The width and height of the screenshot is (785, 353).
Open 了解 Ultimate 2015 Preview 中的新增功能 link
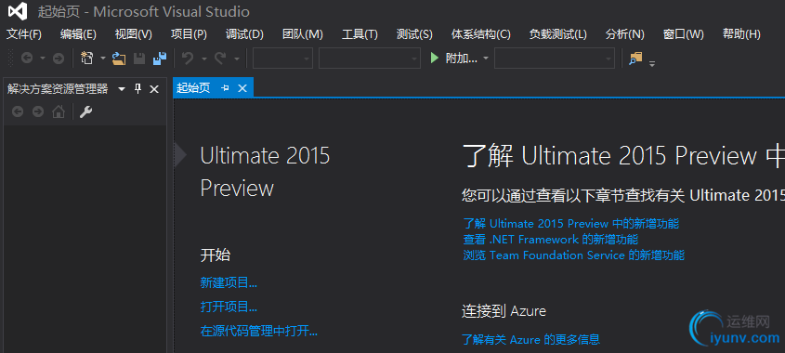(x=571, y=223)
